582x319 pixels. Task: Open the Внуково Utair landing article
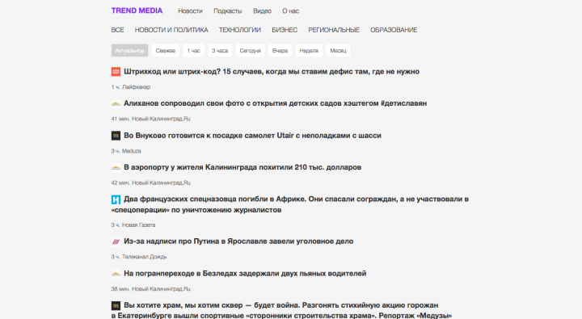[x=252, y=136]
